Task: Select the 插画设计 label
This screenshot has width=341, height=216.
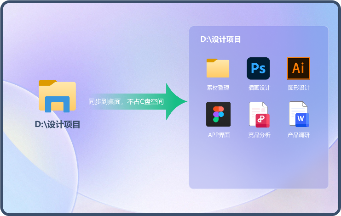Action: [x=259, y=88]
